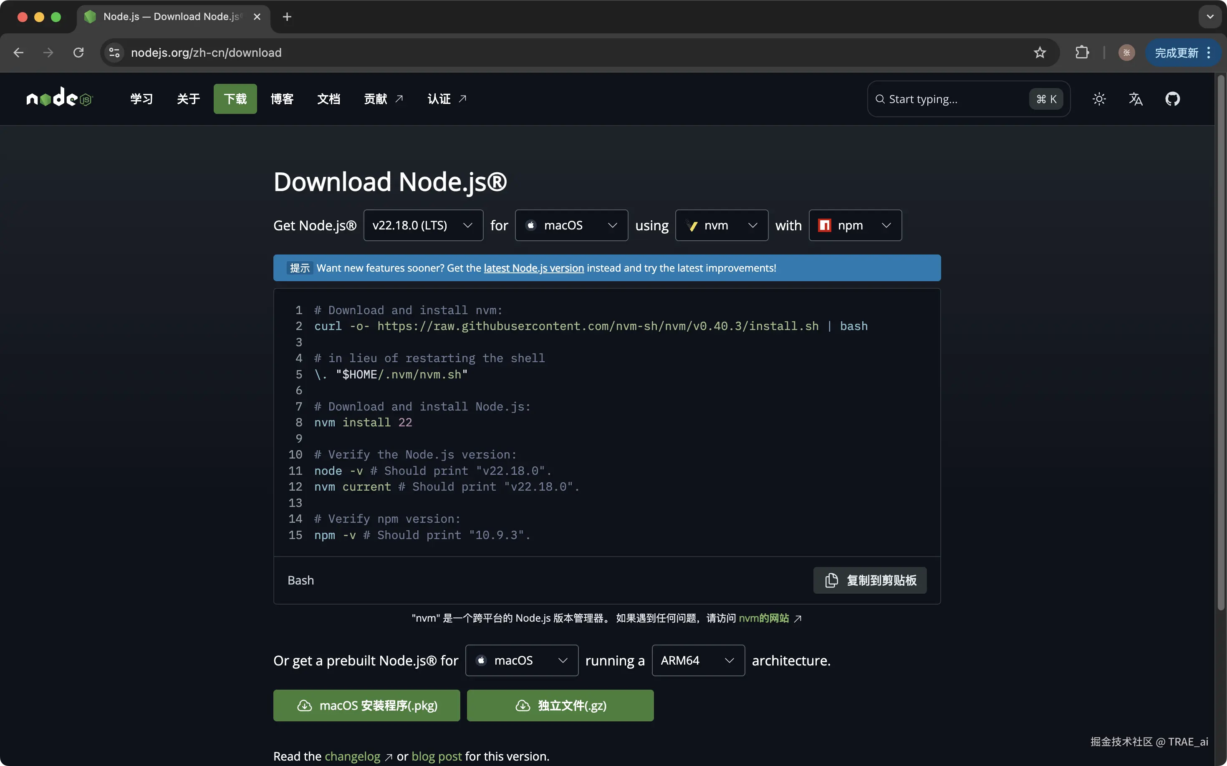The height and width of the screenshot is (766, 1227).
Task: Expand the v22.18.0 (LTS) version dropdown
Action: (x=423, y=225)
